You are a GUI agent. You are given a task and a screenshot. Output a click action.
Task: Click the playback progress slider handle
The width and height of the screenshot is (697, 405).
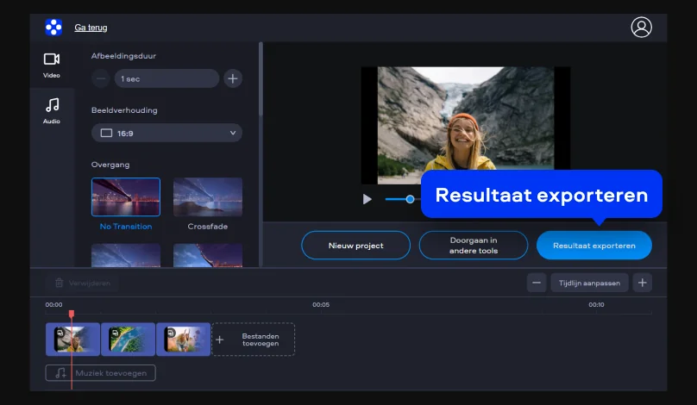click(x=410, y=199)
